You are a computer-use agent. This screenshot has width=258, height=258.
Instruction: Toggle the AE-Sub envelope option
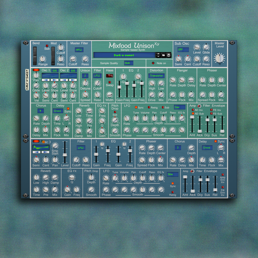193,114
